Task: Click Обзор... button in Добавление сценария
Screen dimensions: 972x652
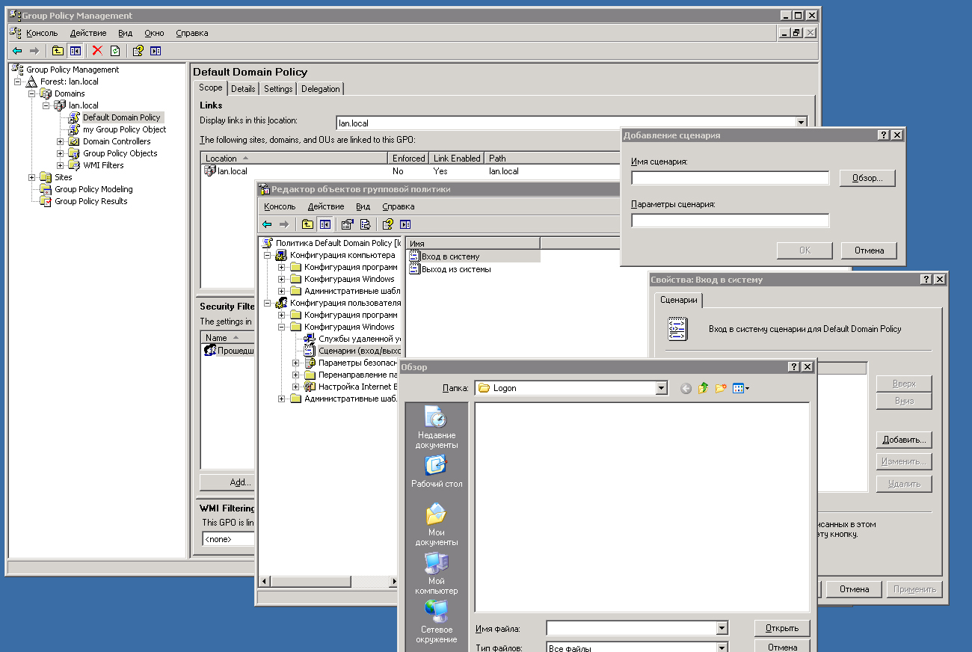Action: tap(867, 178)
